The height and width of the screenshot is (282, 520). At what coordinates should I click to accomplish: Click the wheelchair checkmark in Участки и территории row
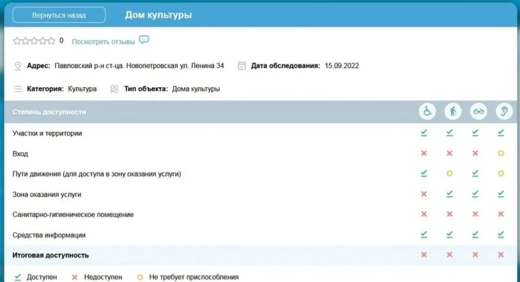click(x=424, y=133)
